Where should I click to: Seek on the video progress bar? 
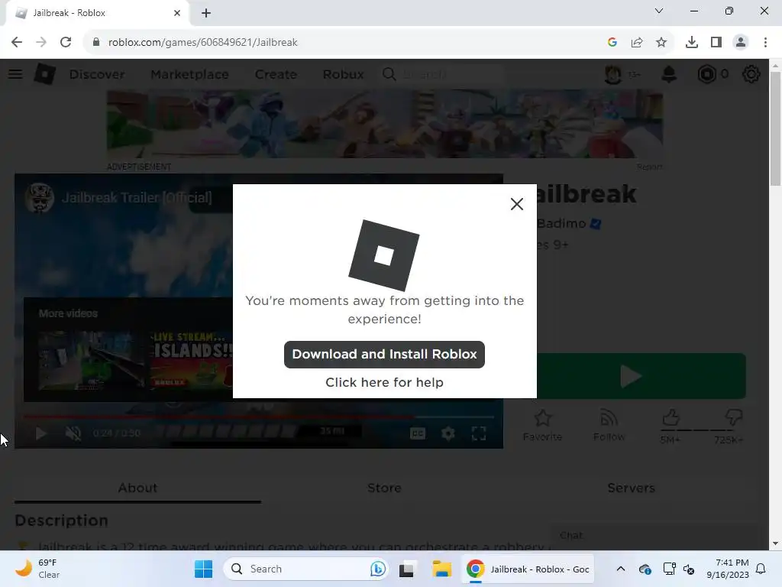pyautogui.click(x=258, y=417)
